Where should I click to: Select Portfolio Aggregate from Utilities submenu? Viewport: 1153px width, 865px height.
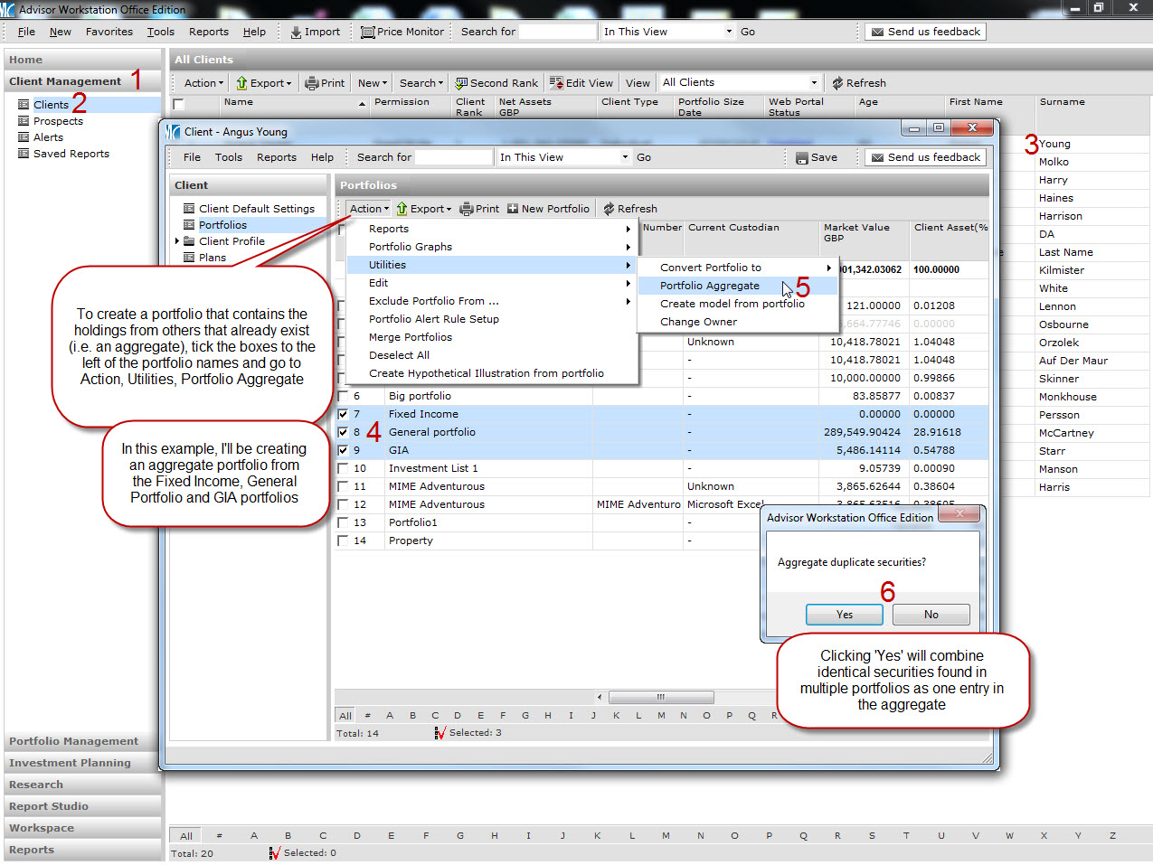pos(710,286)
